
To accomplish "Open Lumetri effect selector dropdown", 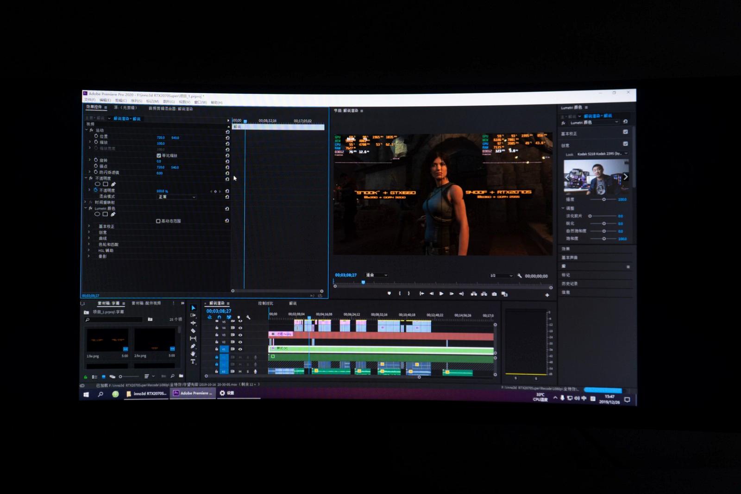I will click(x=594, y=123).
